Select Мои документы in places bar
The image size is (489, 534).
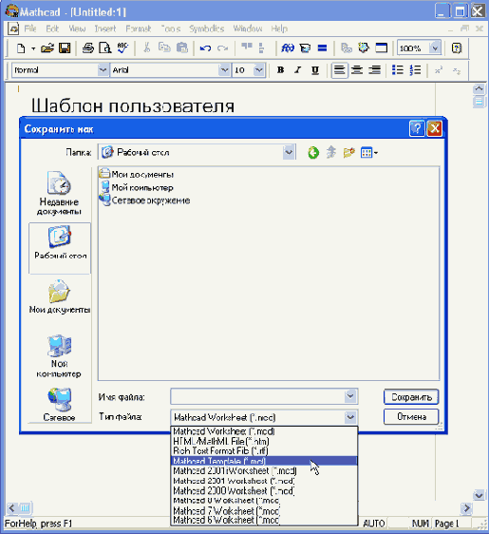60,296
